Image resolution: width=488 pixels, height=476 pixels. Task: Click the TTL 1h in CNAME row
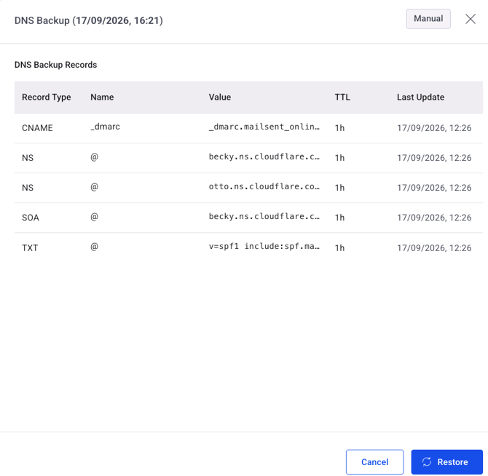[x=340, y=128]
